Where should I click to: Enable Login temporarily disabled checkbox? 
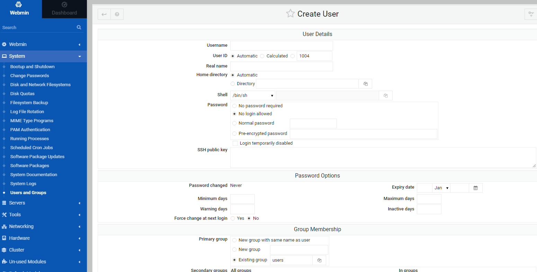pos(235,143)
